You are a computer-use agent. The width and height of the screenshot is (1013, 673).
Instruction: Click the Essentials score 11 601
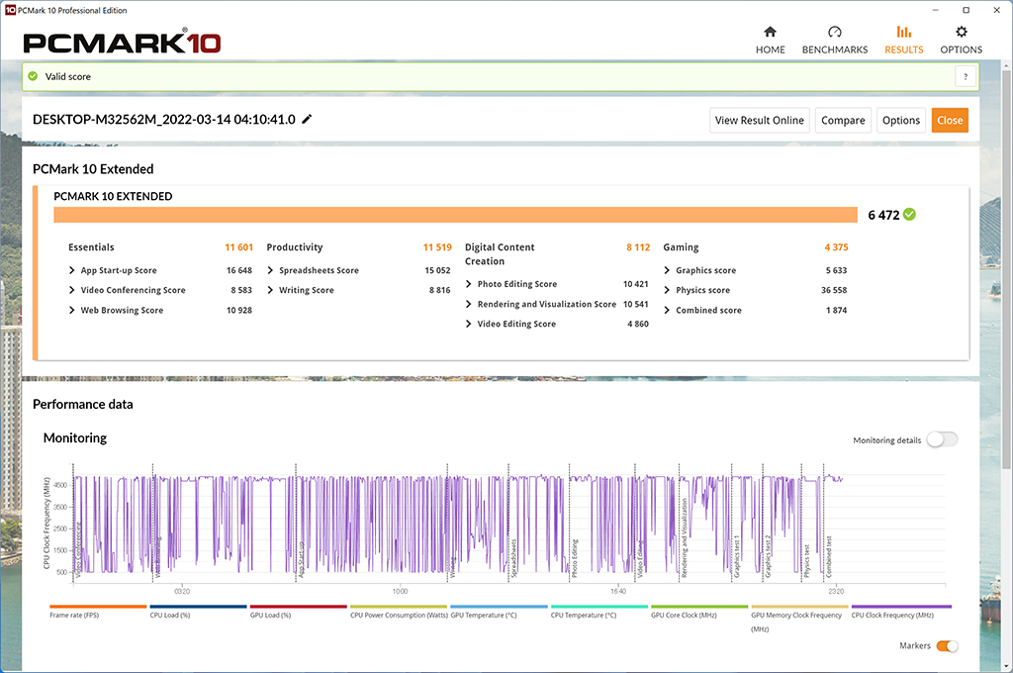point(238,247)
